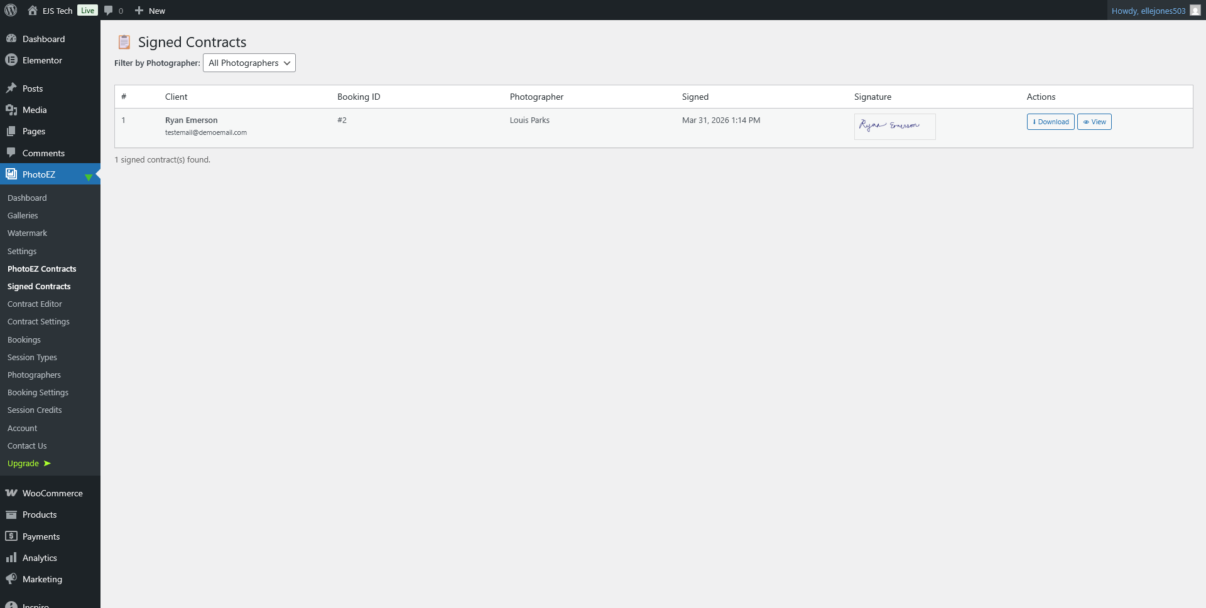This screenshot has width=1206, height=608.
Task: Open Session Types in PhotoEZ menu
Action: point(32,357)
